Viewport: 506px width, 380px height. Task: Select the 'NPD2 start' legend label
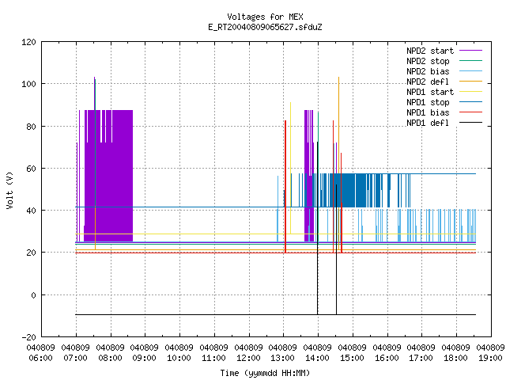(x=430, y=51)
